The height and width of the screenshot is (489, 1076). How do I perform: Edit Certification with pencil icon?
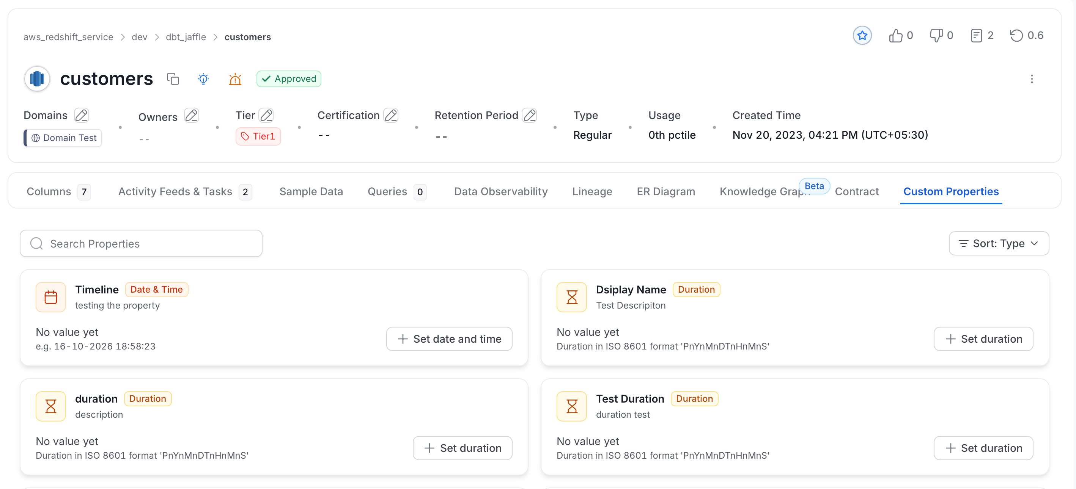[391, 115]
